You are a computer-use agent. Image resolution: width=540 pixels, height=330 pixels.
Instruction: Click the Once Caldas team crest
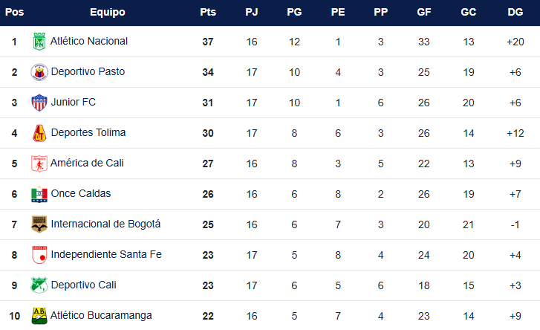[39, 194]
